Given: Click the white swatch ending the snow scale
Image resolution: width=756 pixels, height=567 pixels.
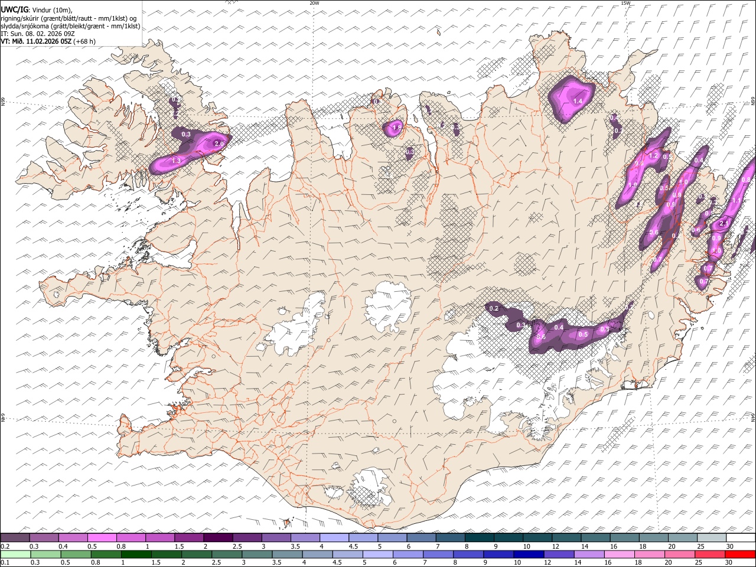Looking at the screenshot, I should tap(740, 538).
